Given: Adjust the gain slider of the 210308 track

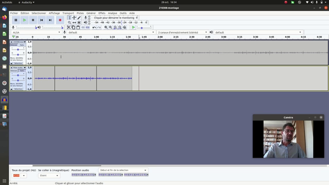Looking at the screenshot, I should 18,50.
